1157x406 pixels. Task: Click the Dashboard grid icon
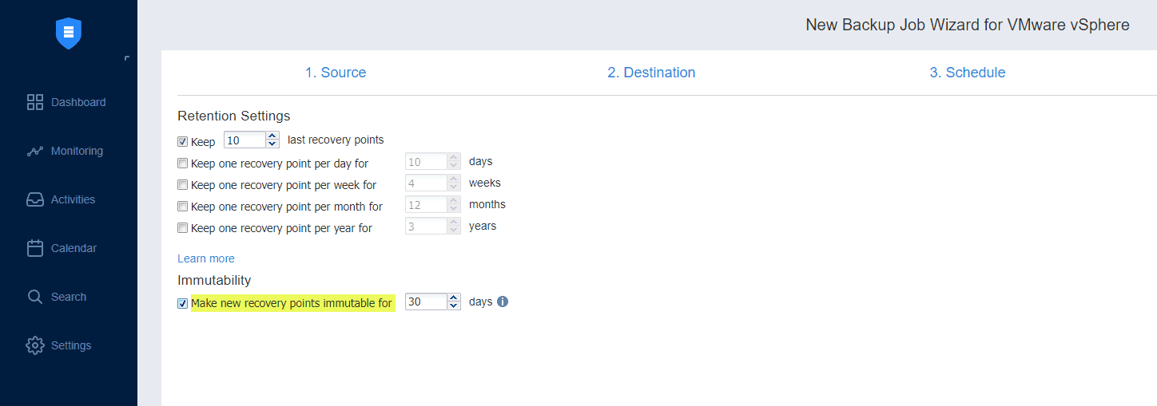click(34, 102)
